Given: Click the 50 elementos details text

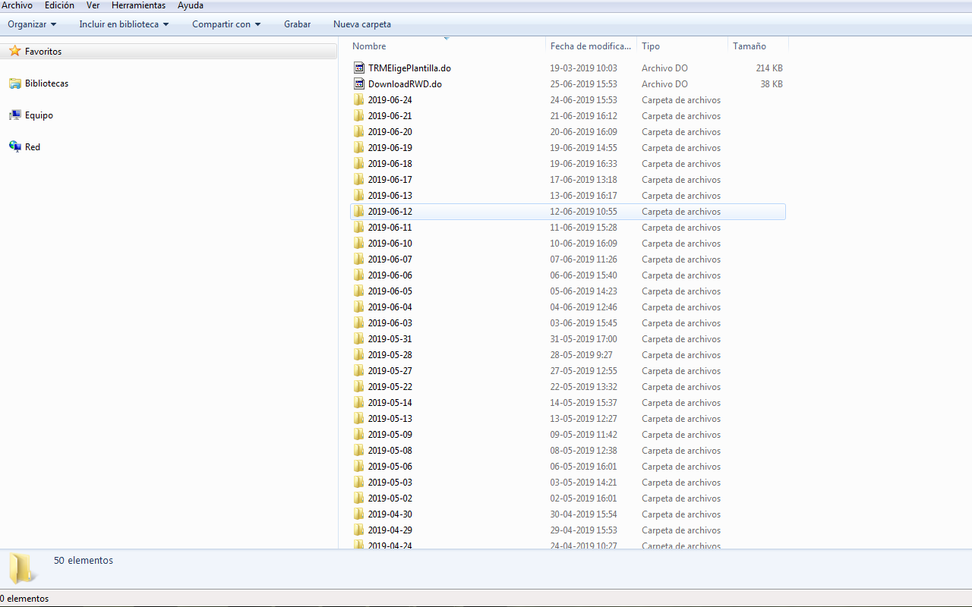Looking at the screenshot, I should pyautogui.click(x=84, y=561).
